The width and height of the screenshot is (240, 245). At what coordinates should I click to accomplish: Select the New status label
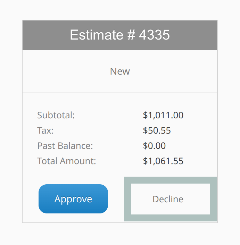click(120, 71)
